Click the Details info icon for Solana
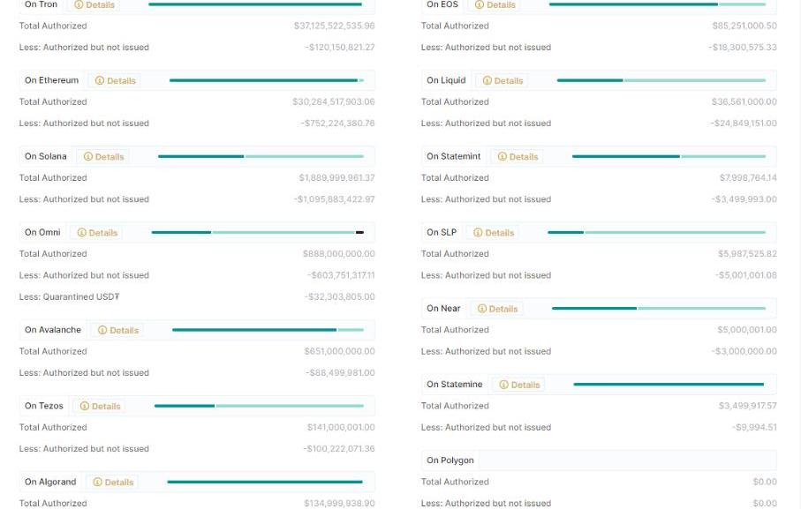 [x=87, y=156]
